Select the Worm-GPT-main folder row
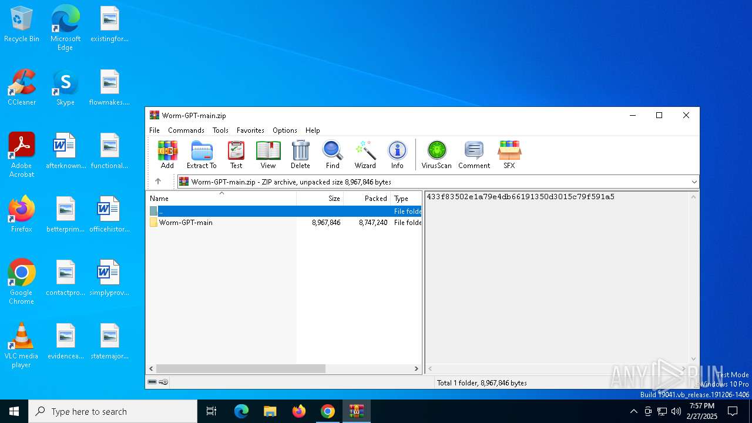Viewport: 752px width, 423px height. [284, 223]
